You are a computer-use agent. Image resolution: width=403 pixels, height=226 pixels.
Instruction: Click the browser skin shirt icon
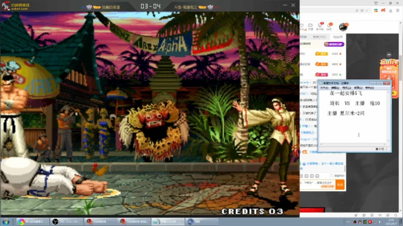(x=376, y=3)
